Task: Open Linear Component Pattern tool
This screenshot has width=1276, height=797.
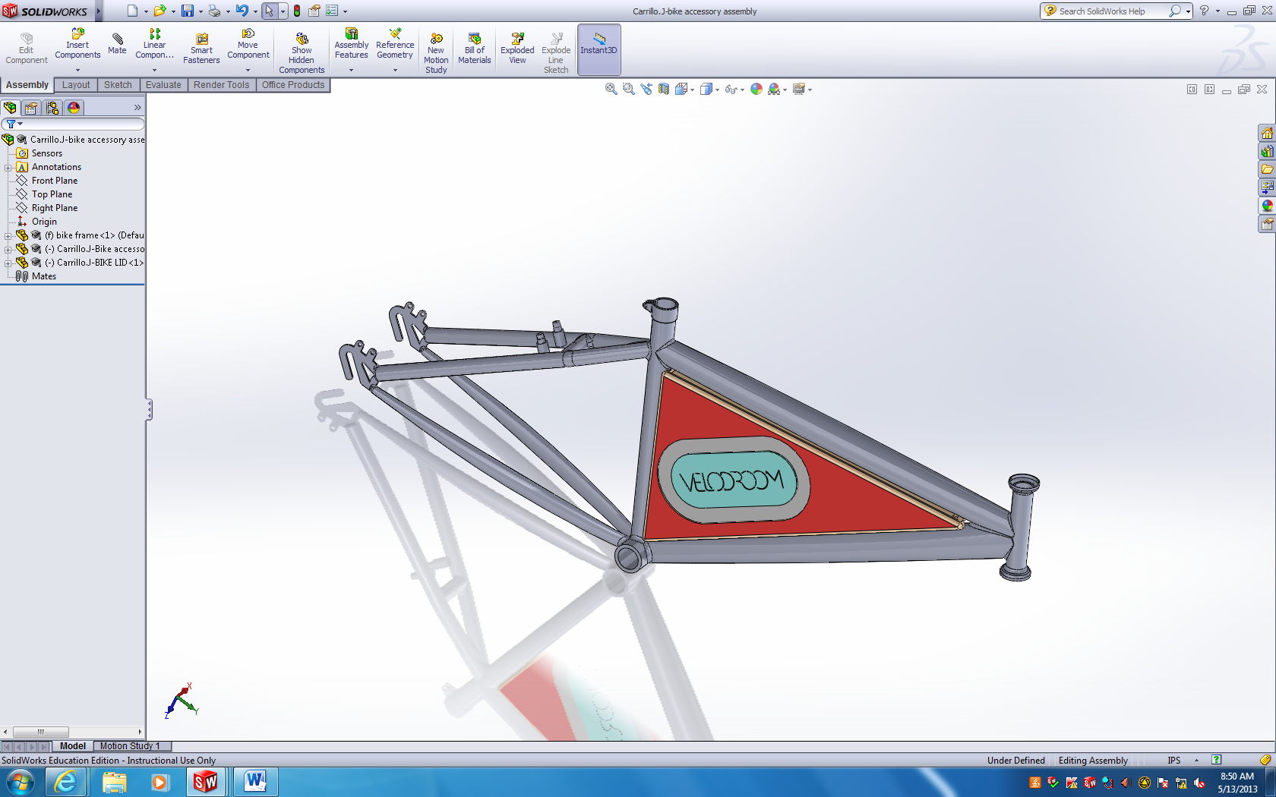Action: click(154, 44)
